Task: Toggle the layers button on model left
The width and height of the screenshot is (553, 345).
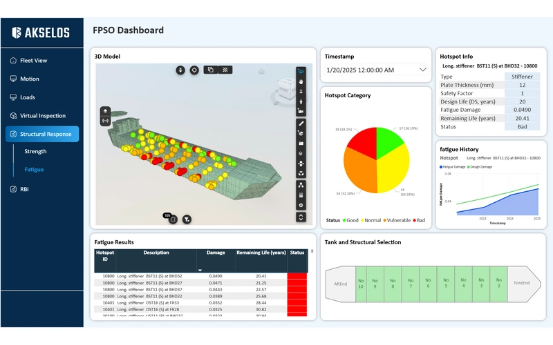Action: 106,110
